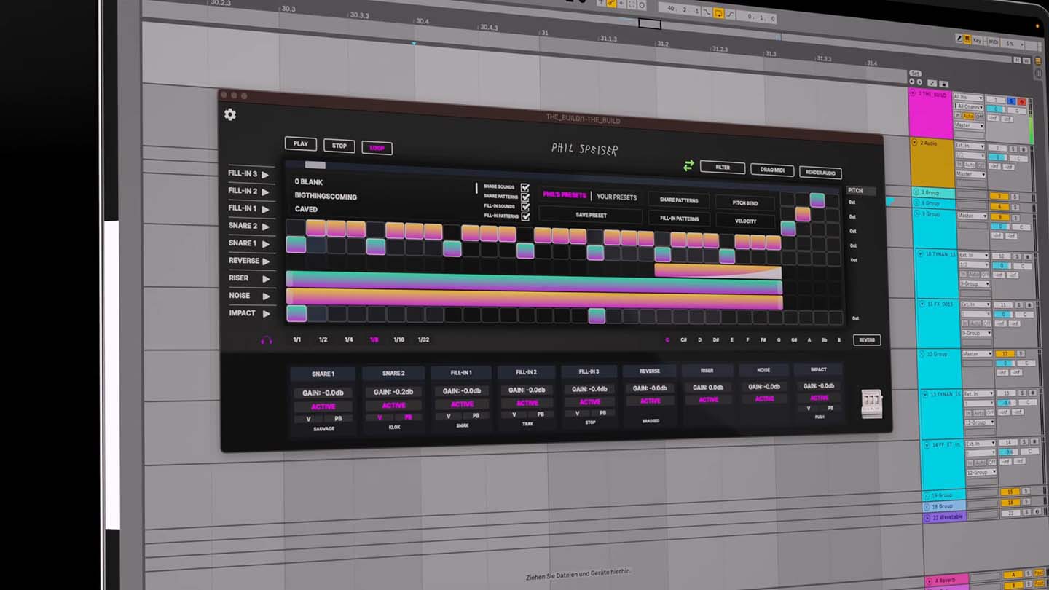This screenshot has height=590, width=1049.
Task: Click the STOP button
Action: pyautogui.click(x=339, y=146)
